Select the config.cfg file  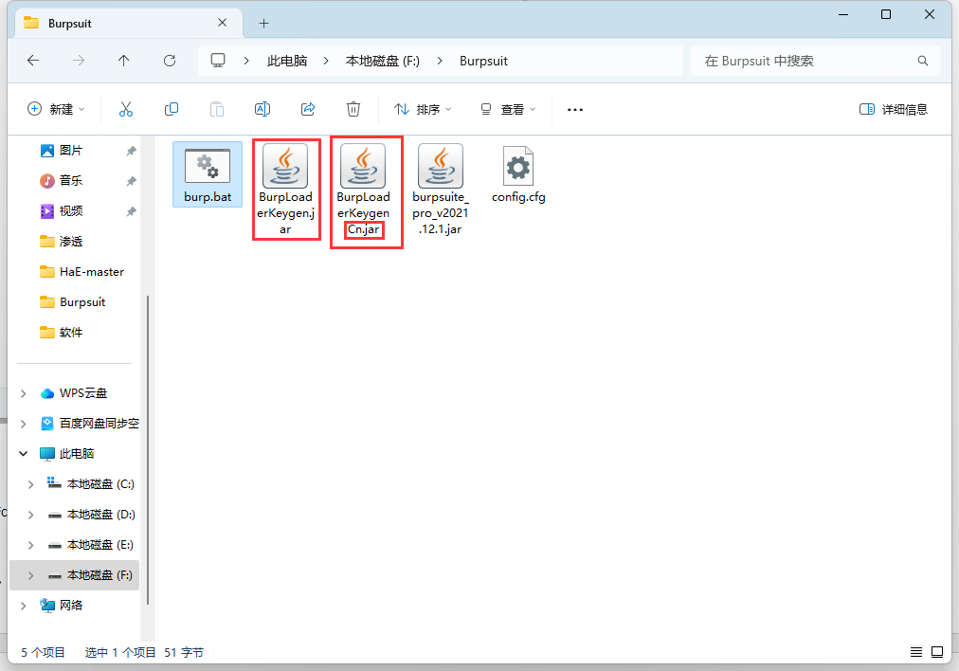click(518, 174)
